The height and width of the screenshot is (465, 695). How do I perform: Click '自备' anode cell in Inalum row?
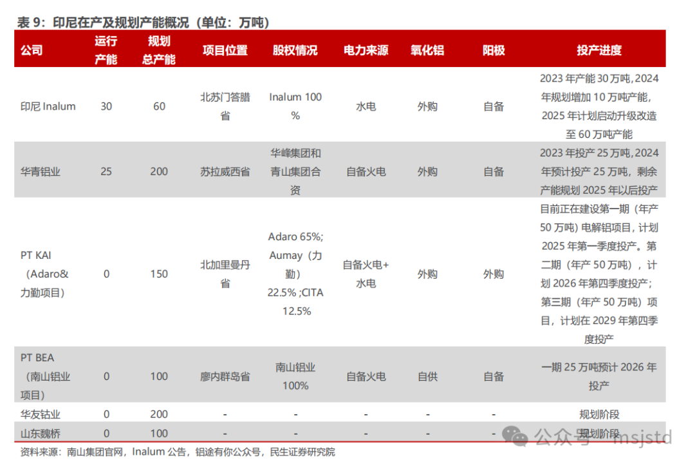pyautogui.click(x=494, y=106)
